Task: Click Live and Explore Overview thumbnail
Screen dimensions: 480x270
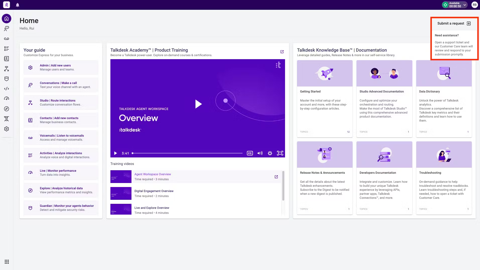Action: (121, 209)
